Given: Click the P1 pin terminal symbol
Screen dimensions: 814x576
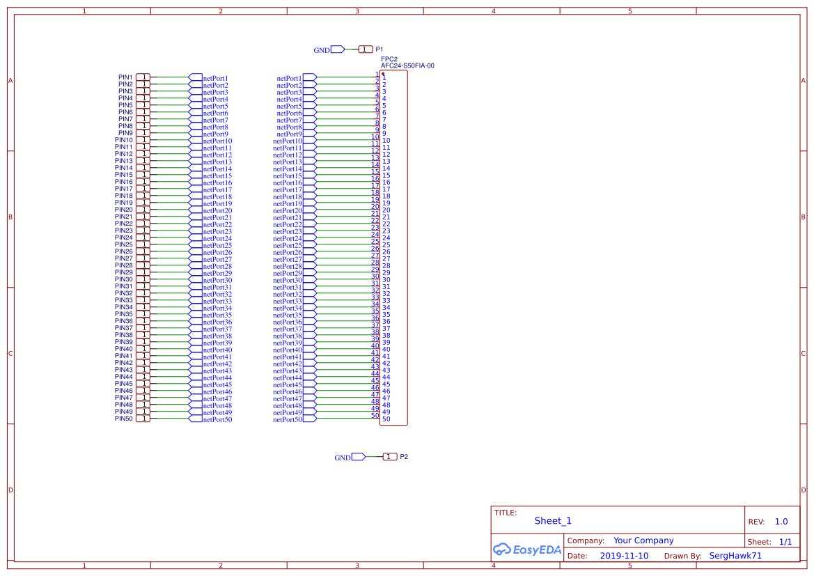Looking at the screenshot, I should point(365,49).
